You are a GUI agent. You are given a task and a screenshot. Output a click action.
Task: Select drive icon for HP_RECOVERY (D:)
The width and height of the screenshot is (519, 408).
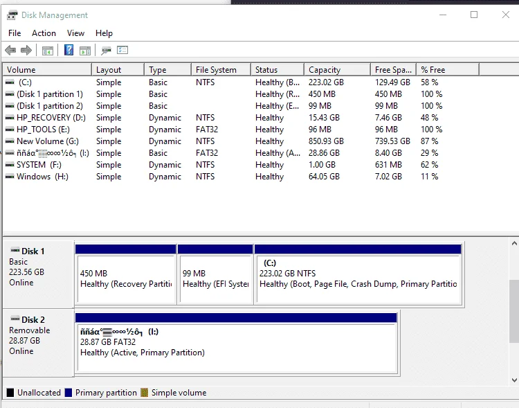pos(10,118)
